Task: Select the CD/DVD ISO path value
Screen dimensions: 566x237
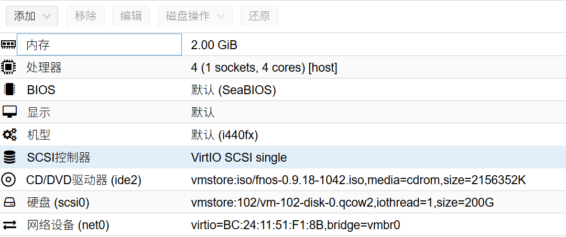Action: [x=358, y=180]
